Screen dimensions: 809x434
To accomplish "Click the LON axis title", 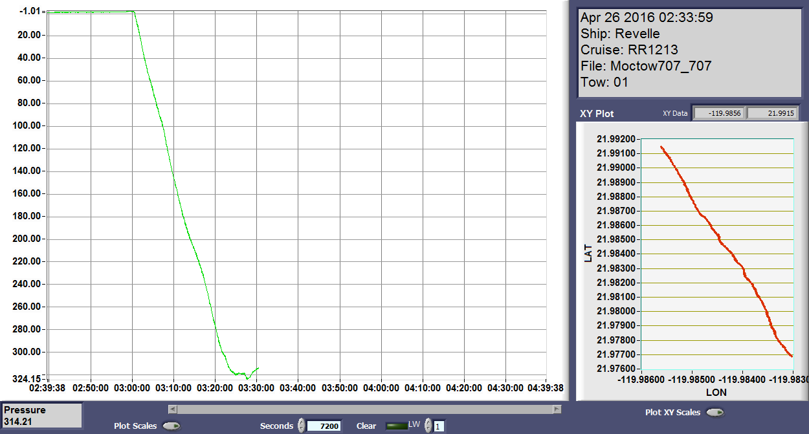I will (716, 392).
